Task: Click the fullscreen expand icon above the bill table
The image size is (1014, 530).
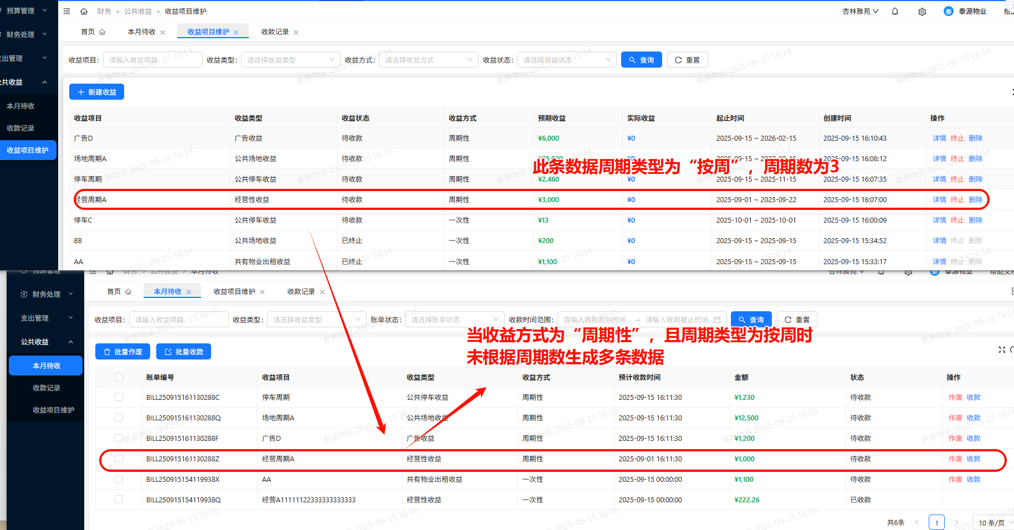Action: pos(1001,349)
